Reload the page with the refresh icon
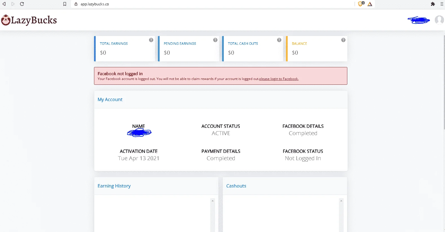445x232 pixels. (x=22, y=4)
